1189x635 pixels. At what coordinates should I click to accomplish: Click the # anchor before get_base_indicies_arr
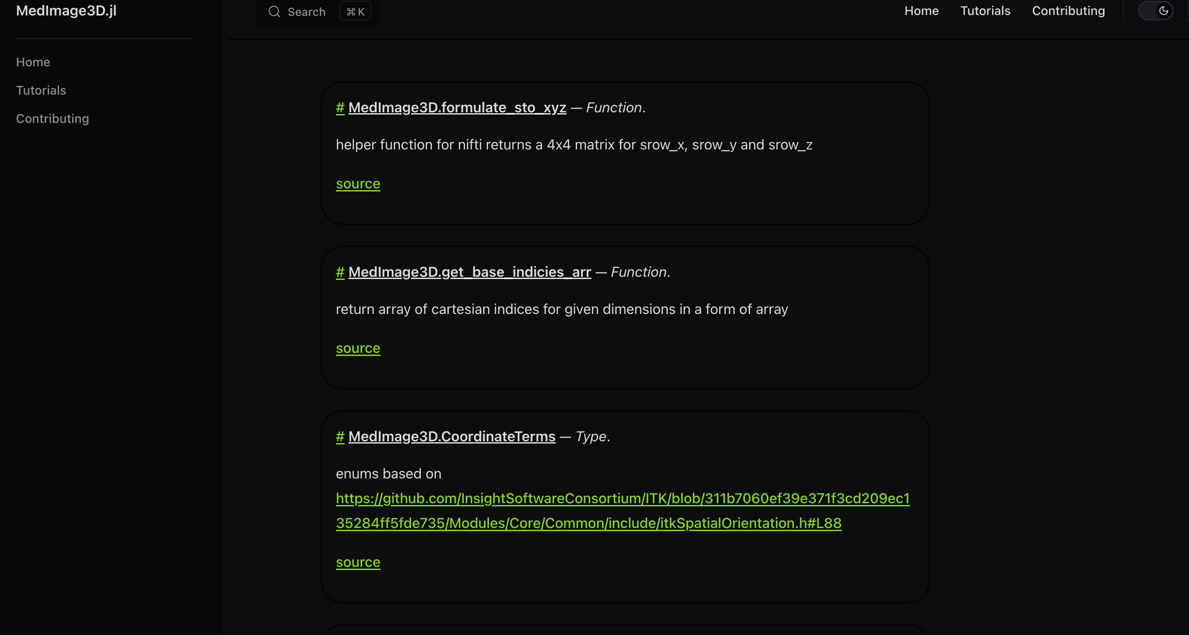340,272
